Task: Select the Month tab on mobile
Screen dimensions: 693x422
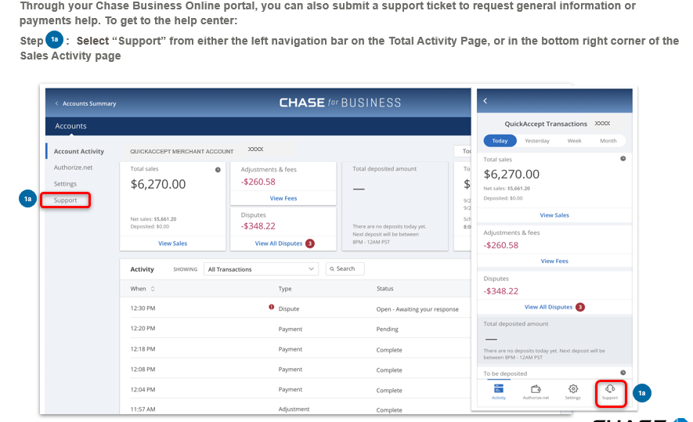Action: [608, 141]
